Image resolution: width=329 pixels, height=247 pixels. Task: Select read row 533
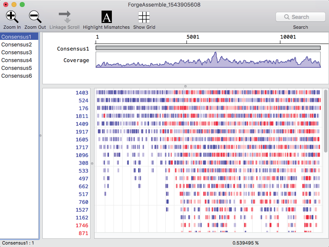click(x=83, y=171)
